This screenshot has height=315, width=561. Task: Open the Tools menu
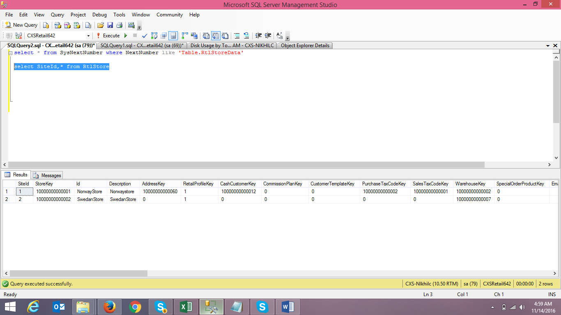(x=120, y=15)
